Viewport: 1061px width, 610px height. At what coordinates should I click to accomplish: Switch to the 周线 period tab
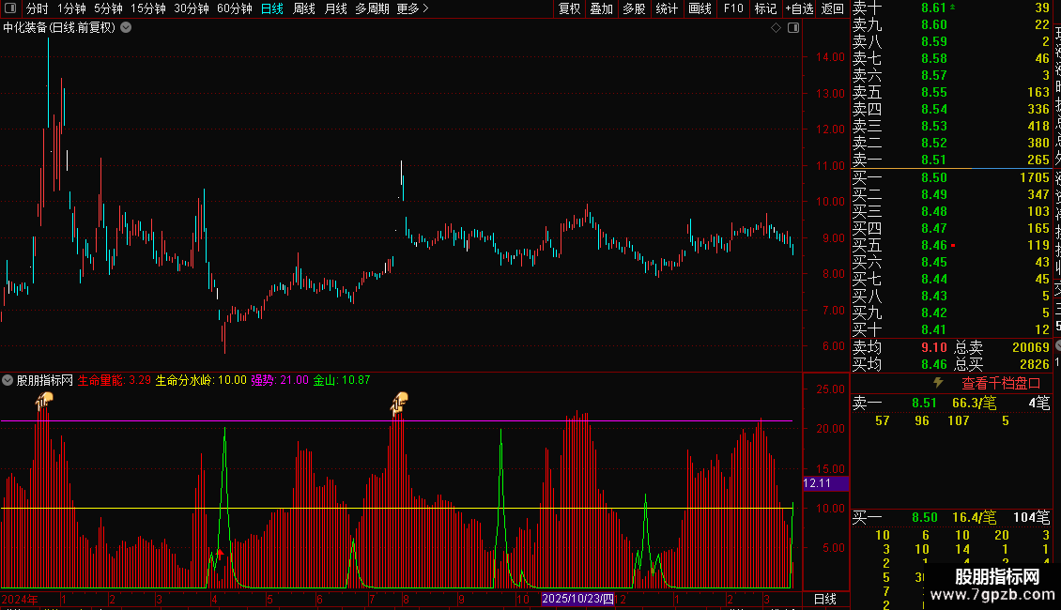[x=304, y=8]
